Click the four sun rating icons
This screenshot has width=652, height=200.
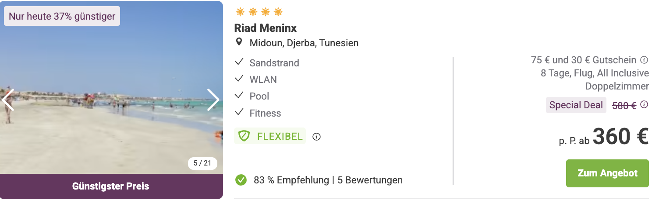259,12
